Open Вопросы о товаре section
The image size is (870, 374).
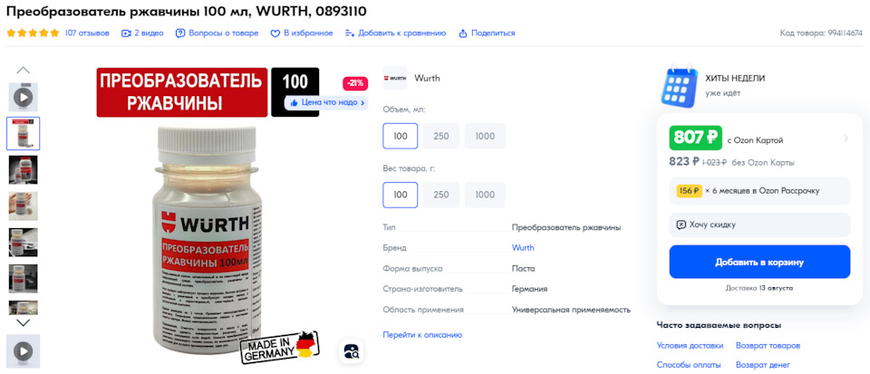point(217,34)
